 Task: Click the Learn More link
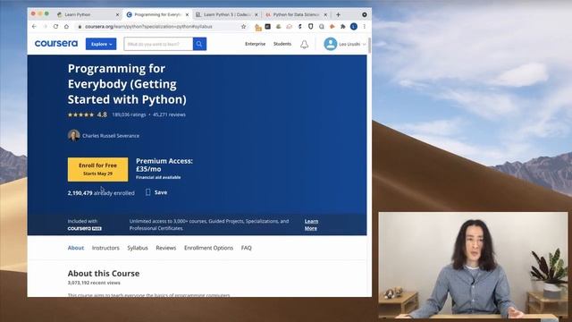pos(311,225)
